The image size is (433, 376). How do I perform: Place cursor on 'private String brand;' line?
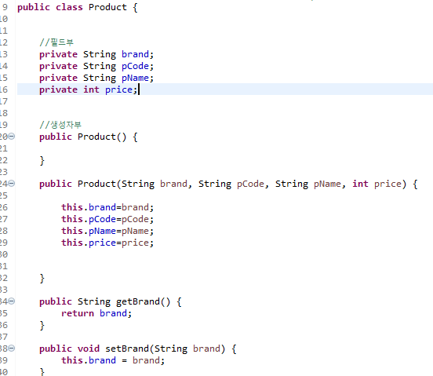[96, 54]
